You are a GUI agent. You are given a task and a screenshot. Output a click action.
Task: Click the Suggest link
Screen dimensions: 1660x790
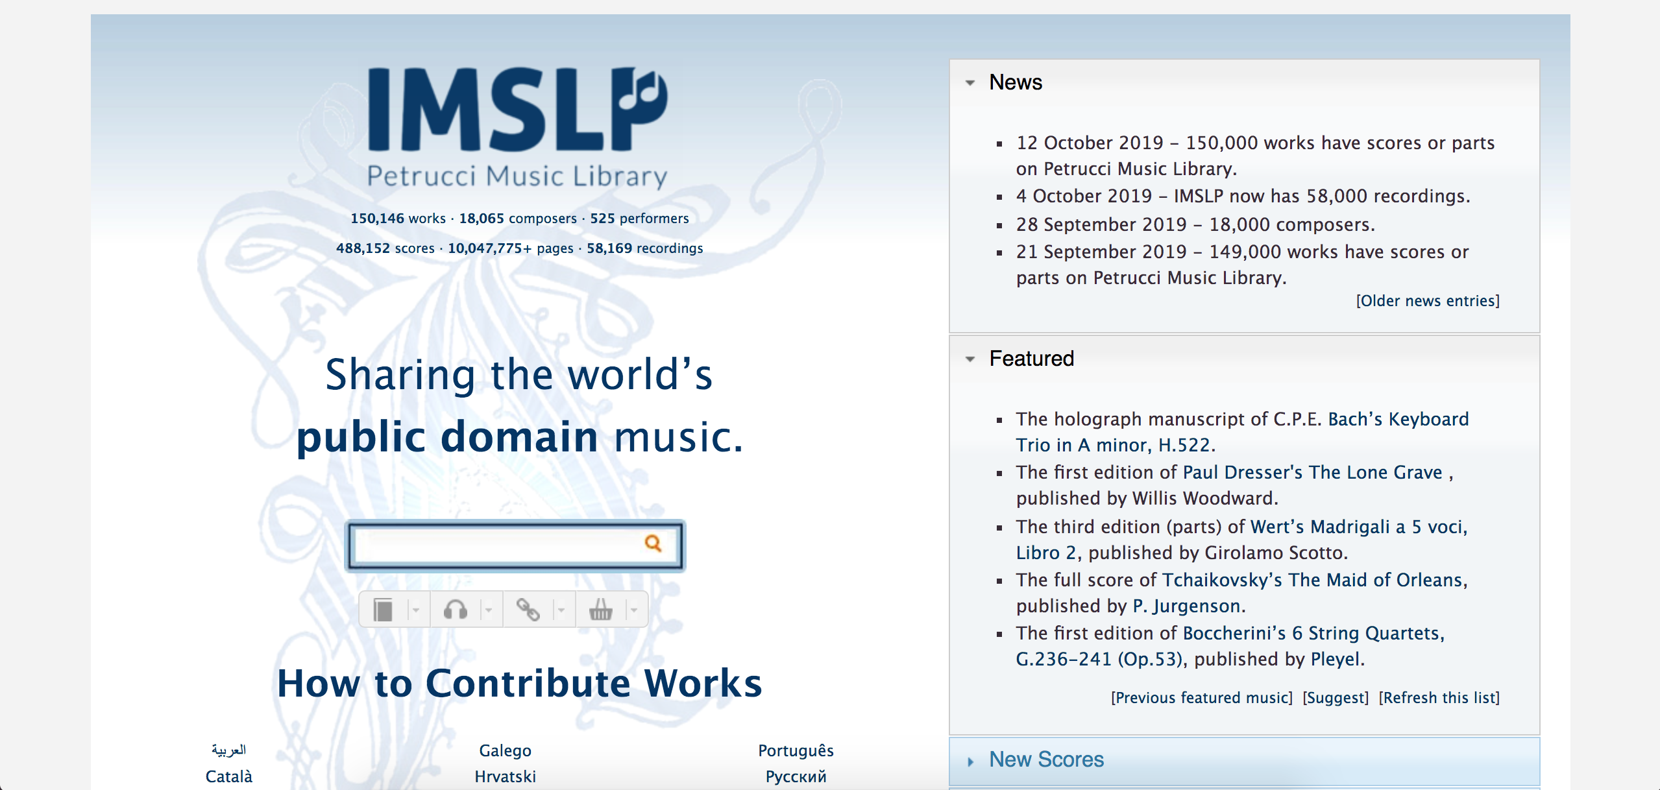click(x=1336, y=698)
